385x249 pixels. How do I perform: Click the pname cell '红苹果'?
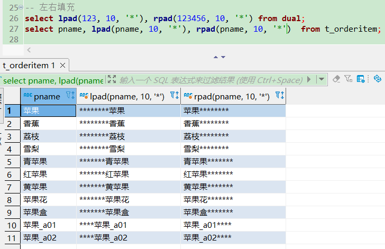click(x=48, y=174)
